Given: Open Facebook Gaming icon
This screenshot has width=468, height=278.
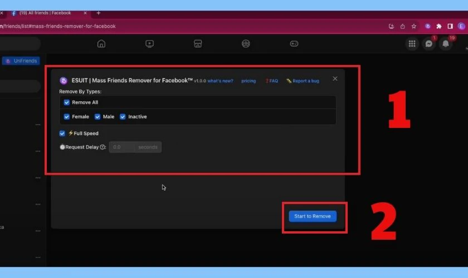Looking at the screenshot, I should (294, 44).
